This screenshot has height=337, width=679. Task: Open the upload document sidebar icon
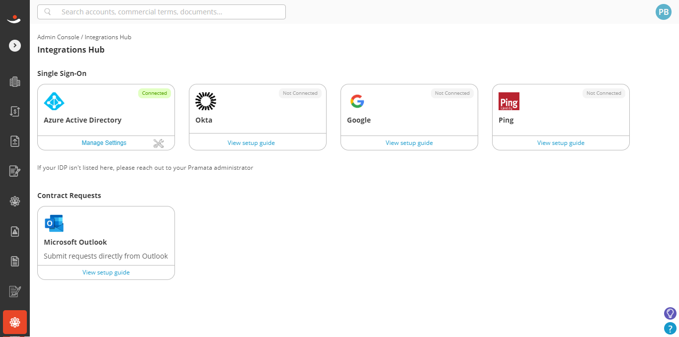[15, 141]
